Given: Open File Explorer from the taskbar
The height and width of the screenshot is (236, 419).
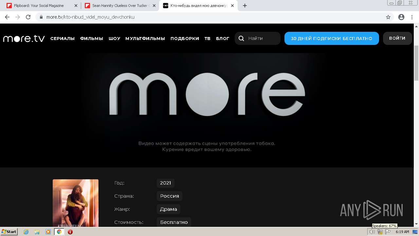Looking at the screenshot, I should (x=37, y=232).
